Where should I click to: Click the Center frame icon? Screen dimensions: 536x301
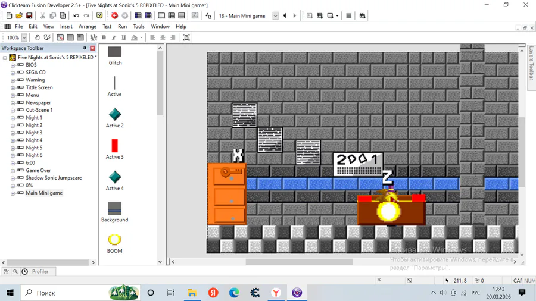point(186,37)
